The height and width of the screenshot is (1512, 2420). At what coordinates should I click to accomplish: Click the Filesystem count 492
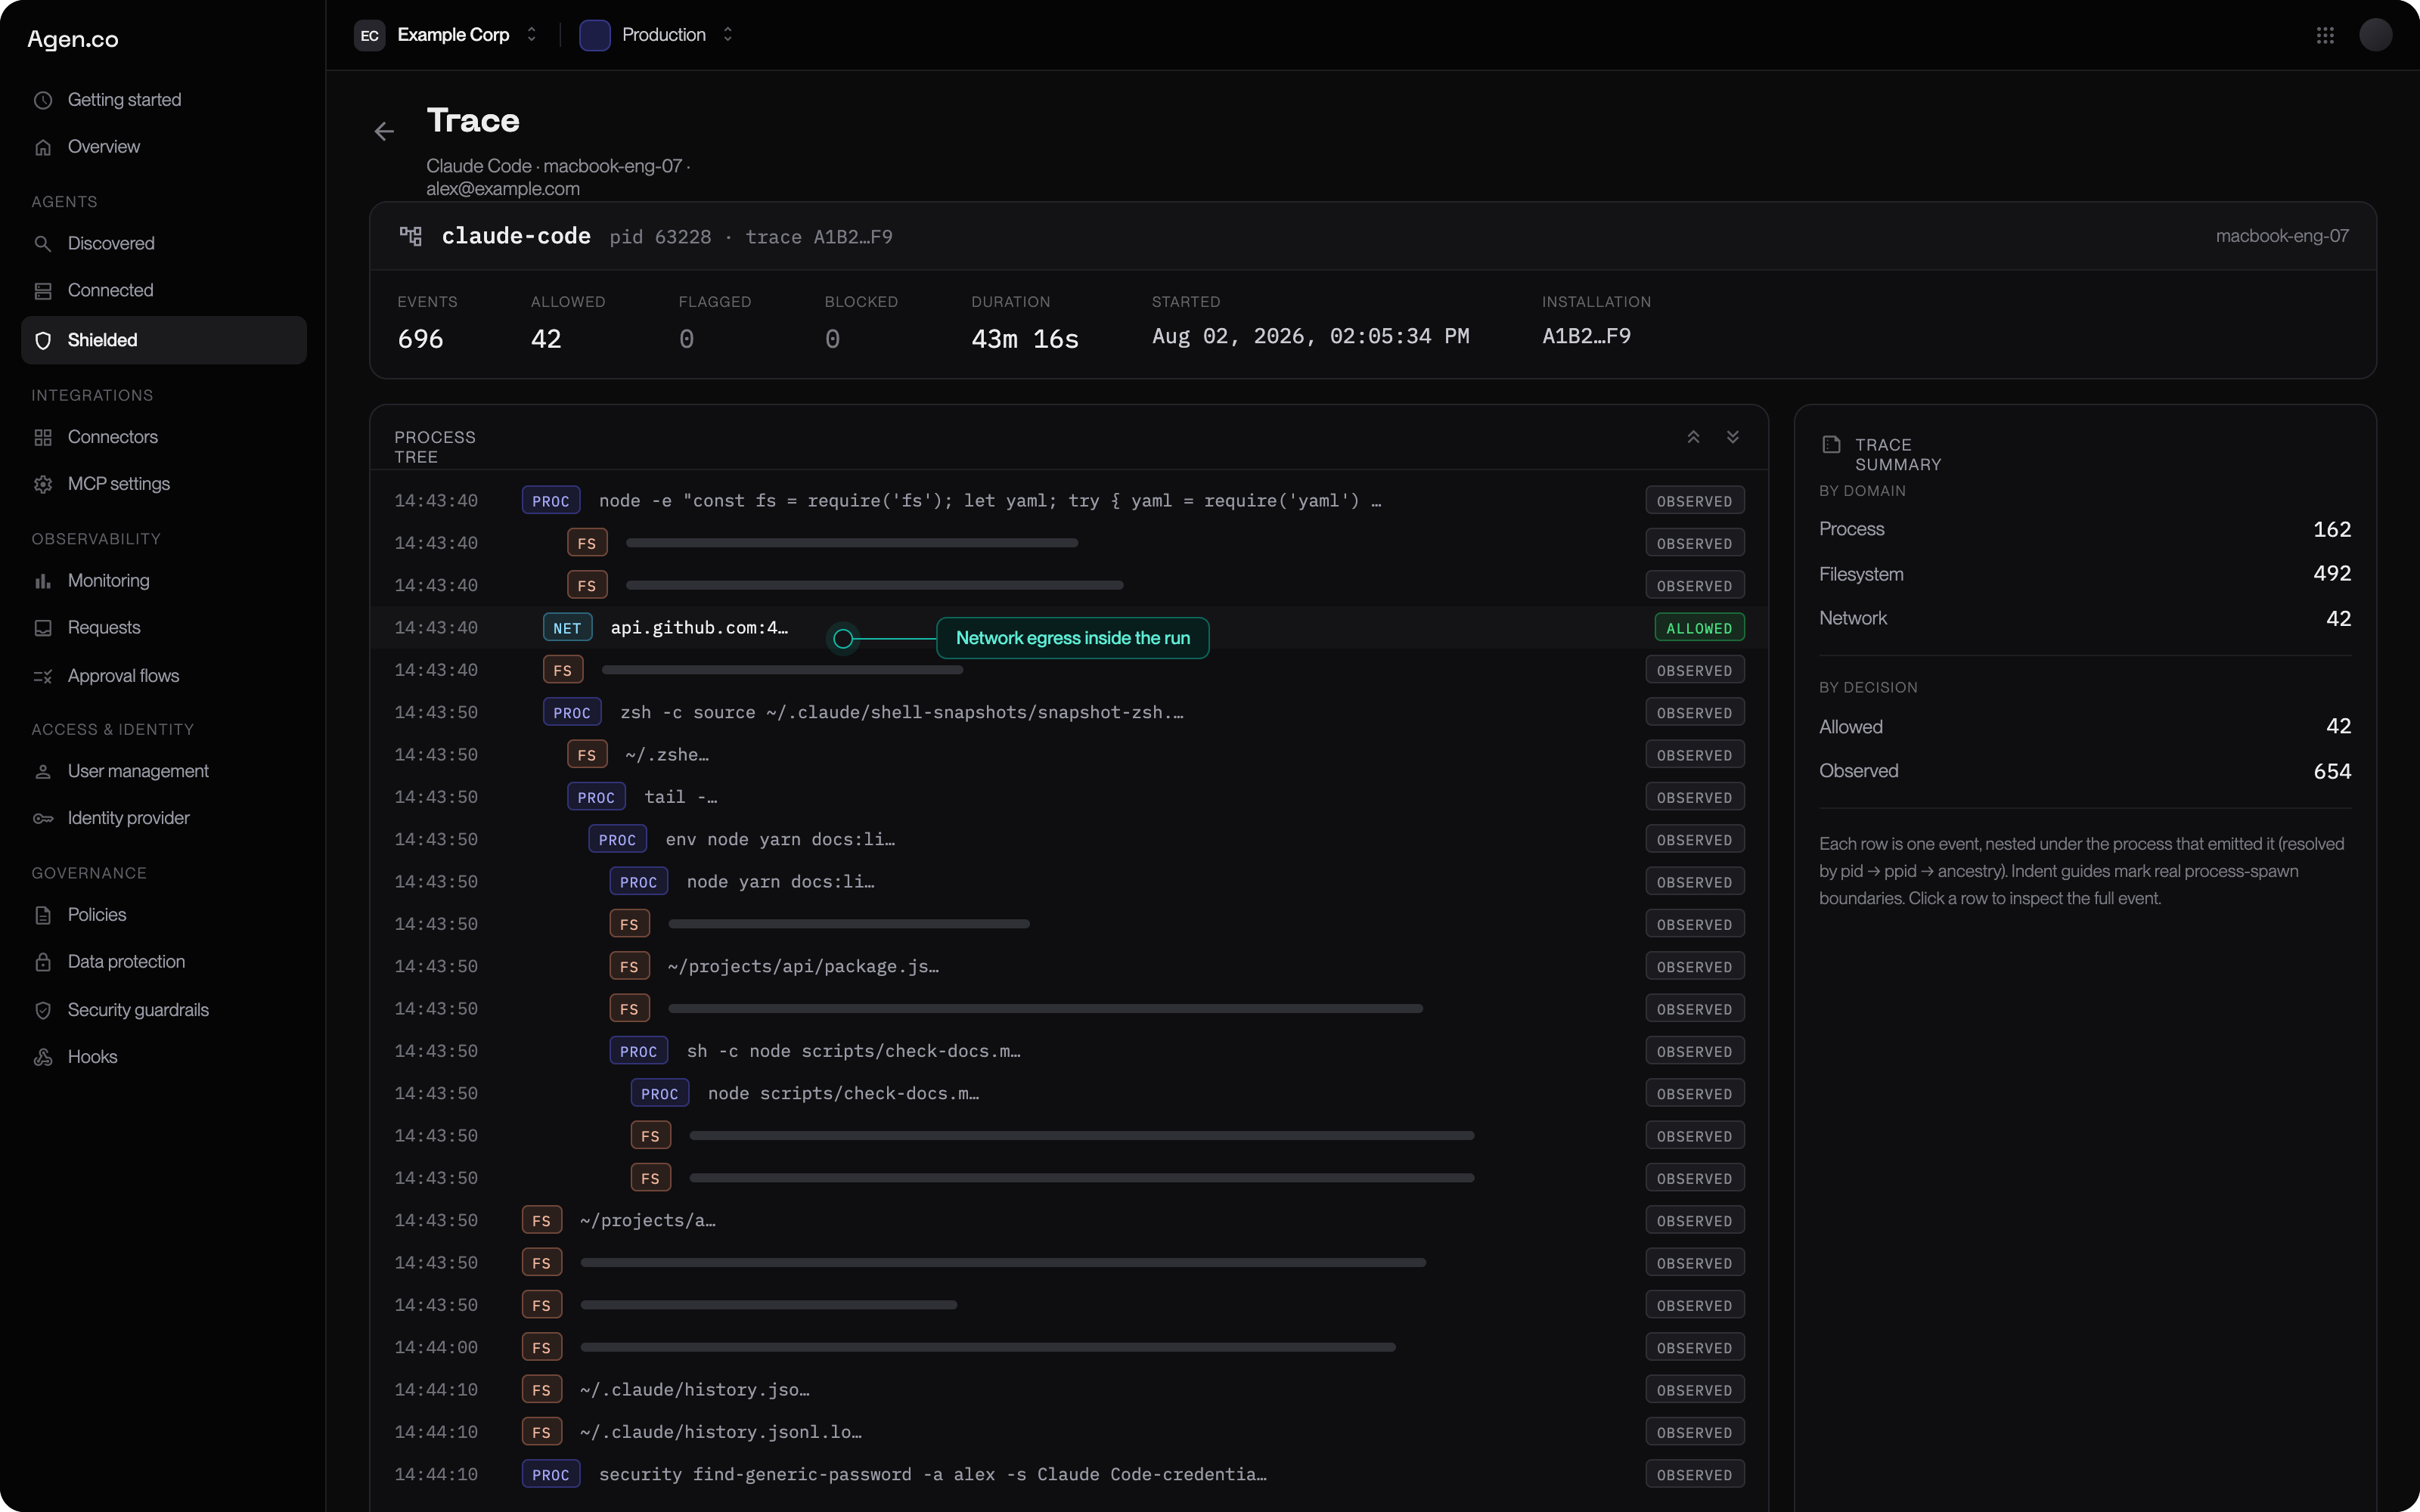pos(2331,574)
